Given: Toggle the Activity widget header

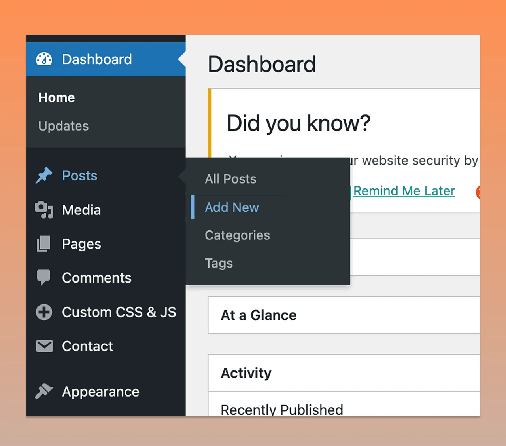Looking at the screenshot, I should coord(344,373).
